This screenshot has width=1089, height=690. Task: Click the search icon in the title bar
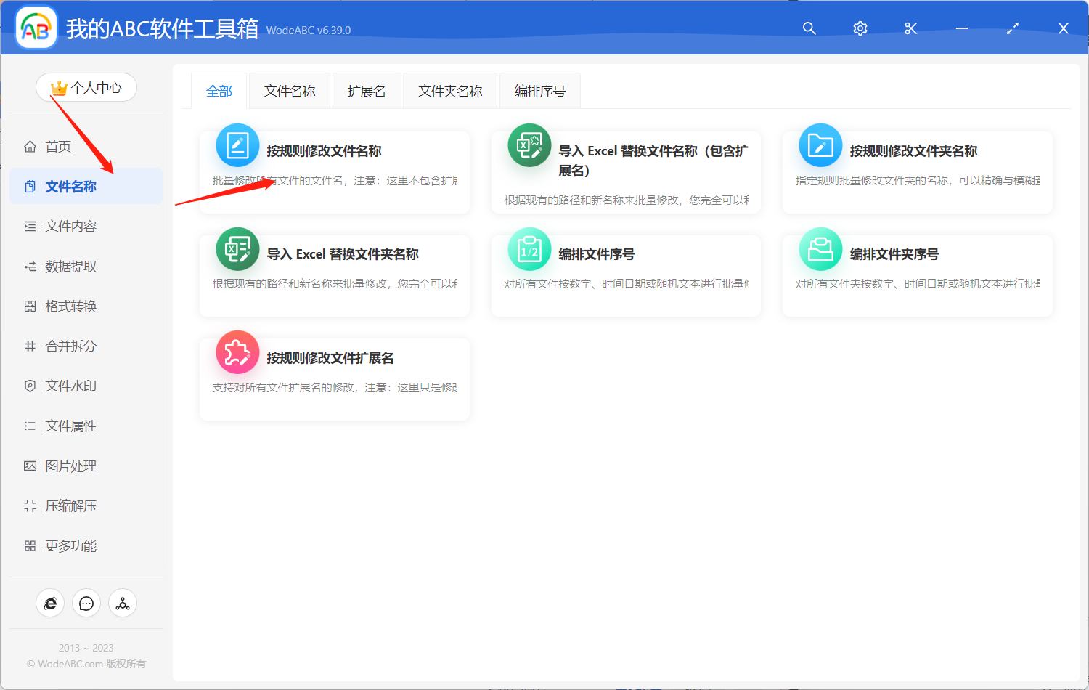click(x=809, y=28)
